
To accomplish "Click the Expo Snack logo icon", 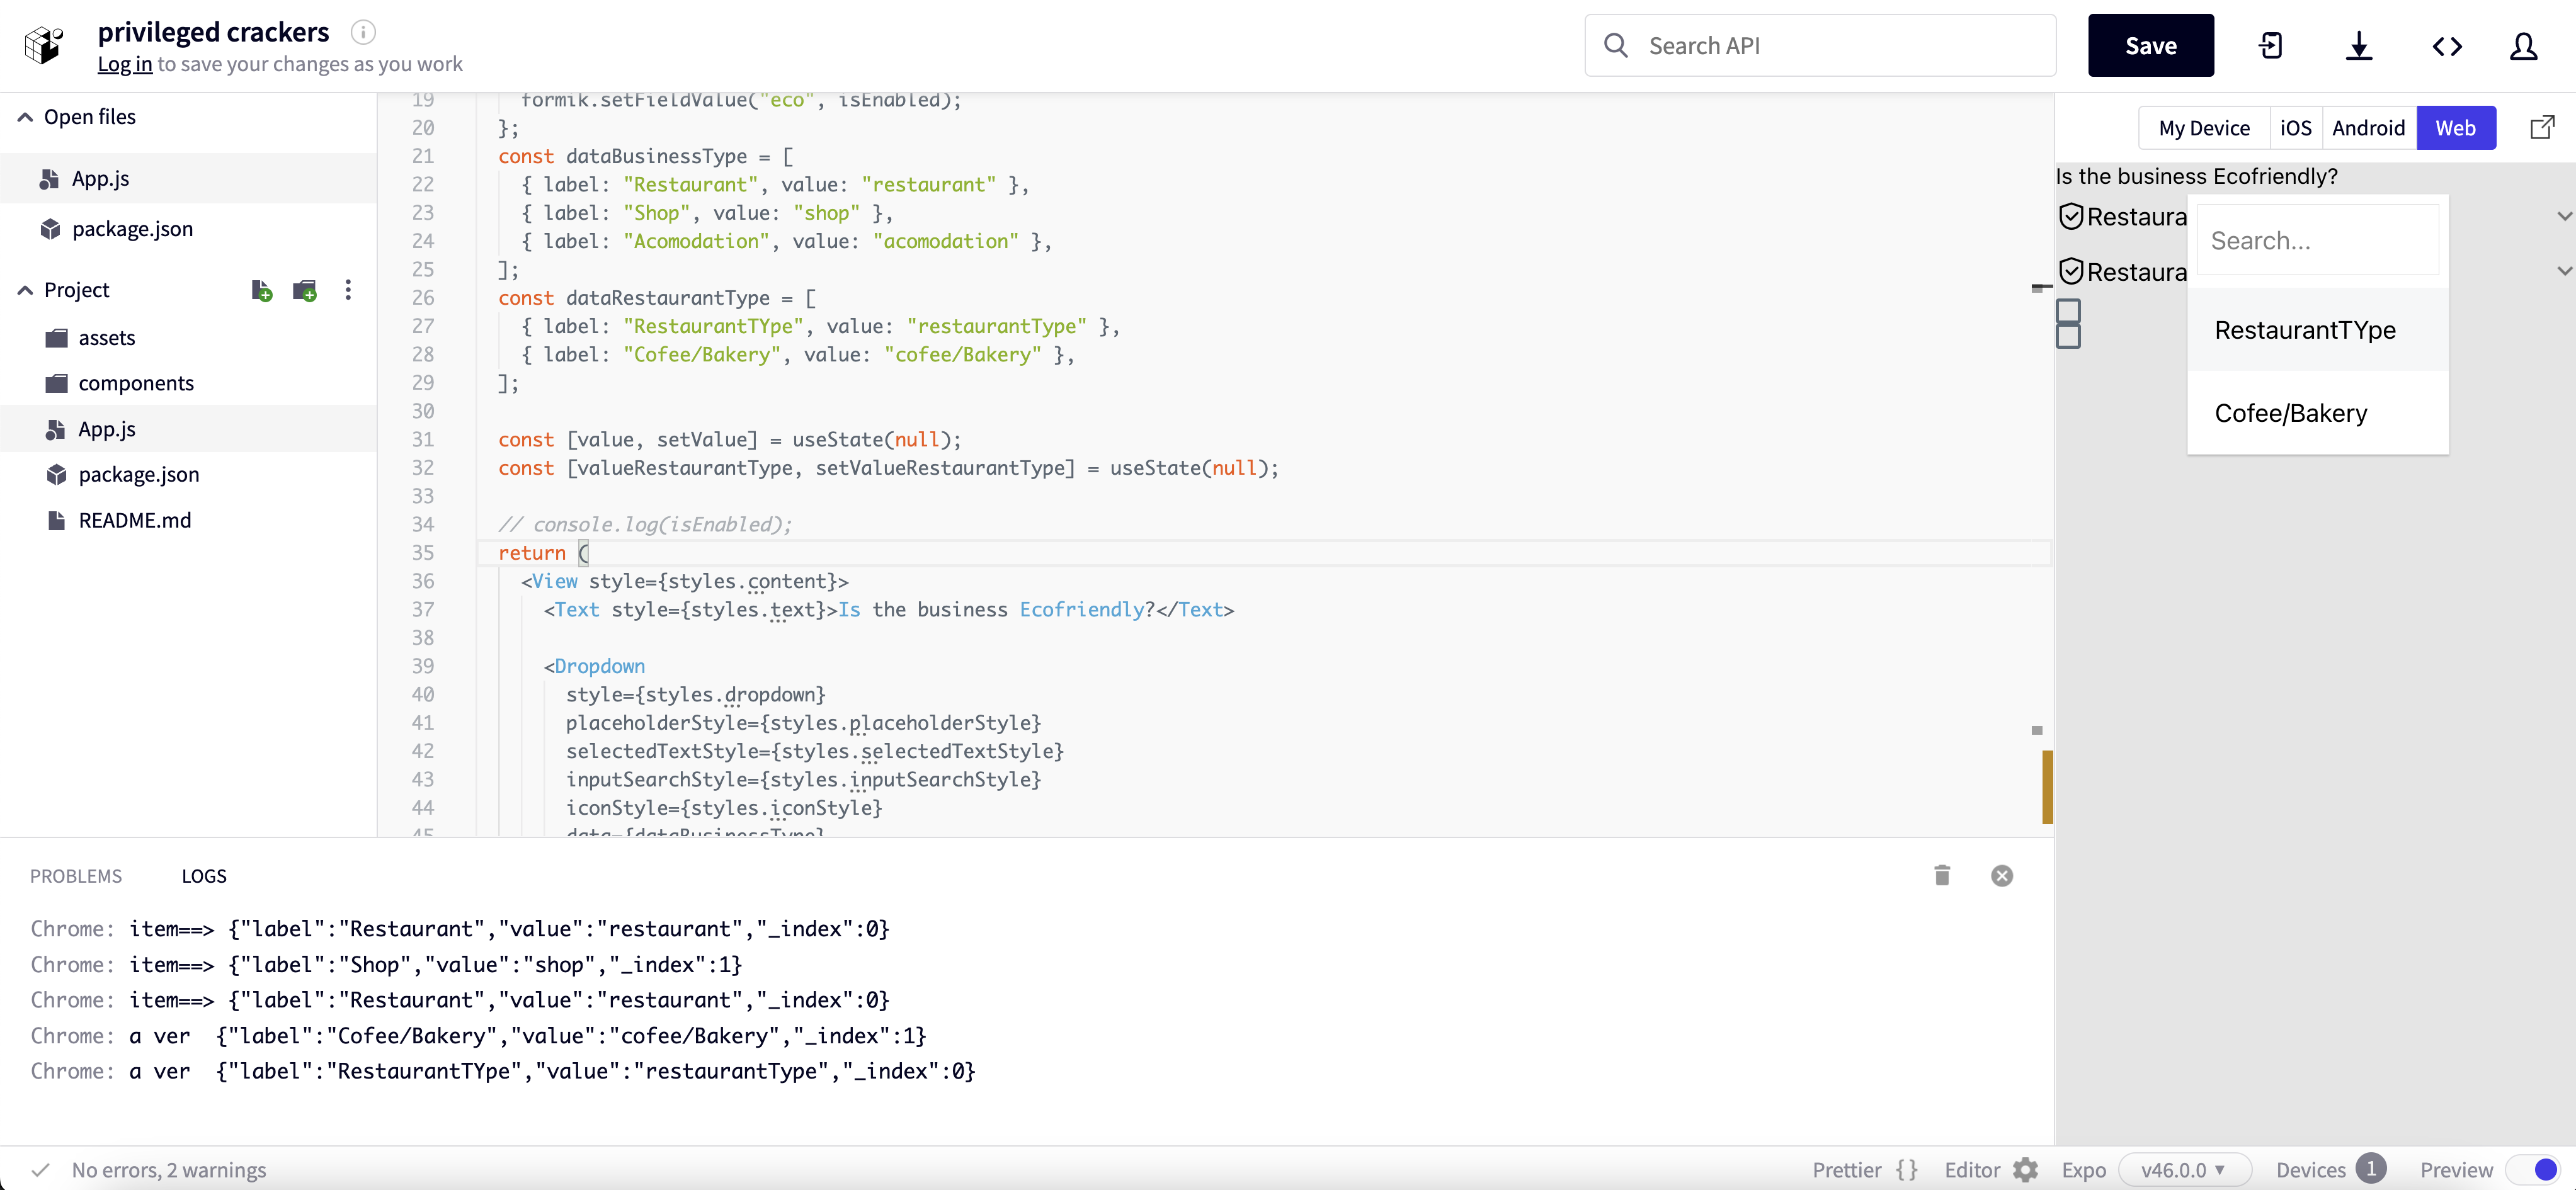I will point(44,46).
